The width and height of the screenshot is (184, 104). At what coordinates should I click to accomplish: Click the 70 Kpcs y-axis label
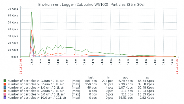coord(13,9)
